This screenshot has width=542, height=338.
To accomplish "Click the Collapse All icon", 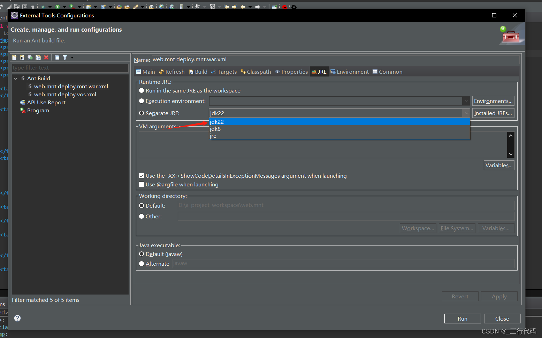I will click(57, 57).
